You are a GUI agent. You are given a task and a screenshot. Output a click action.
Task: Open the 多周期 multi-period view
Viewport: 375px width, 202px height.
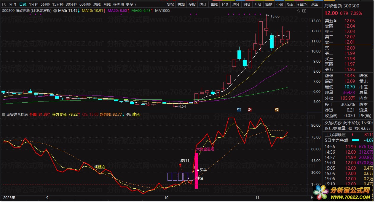(x=119, y=4)
